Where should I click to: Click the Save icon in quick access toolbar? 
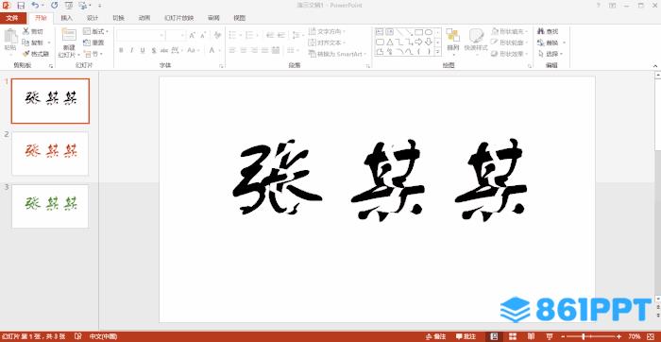pyautogui.click(x=21, y=6)
